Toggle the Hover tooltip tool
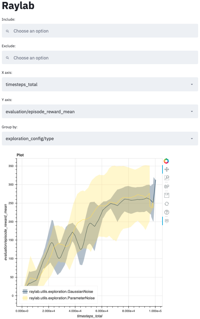Screen dimensions: 200x319 point(167,221)
